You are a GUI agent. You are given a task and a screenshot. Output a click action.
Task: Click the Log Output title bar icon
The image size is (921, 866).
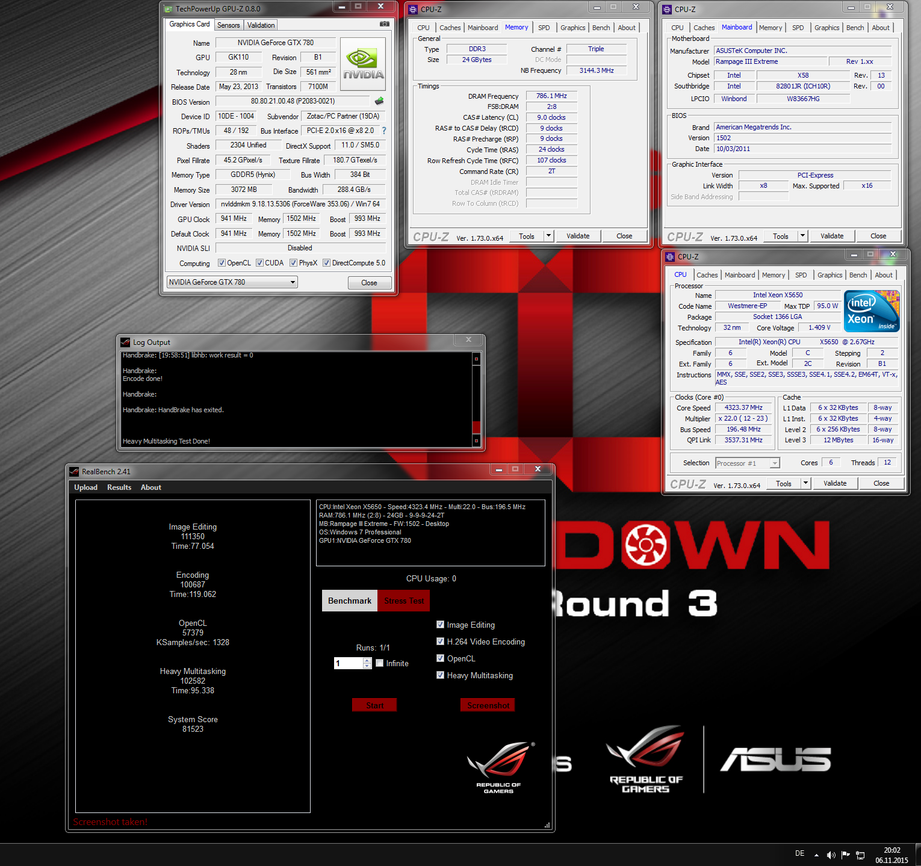[x=125, y=342]
